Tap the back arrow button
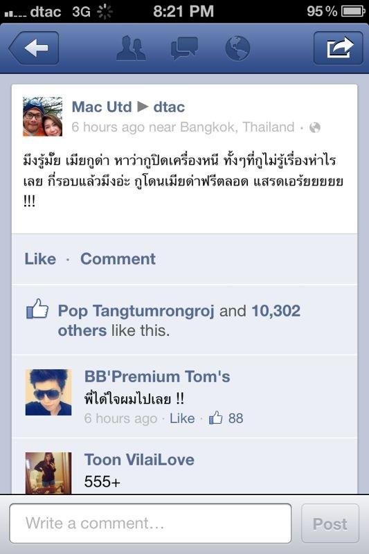The image size is (369, 554). point(34,48)
